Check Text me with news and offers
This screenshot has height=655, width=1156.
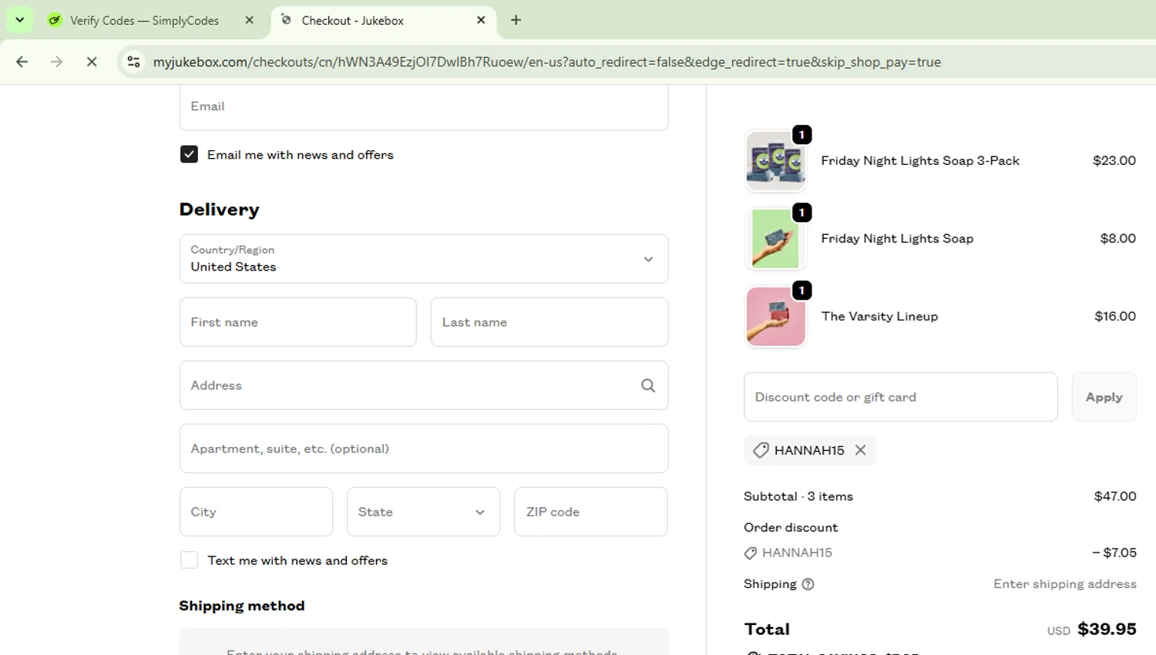point(189,560)
